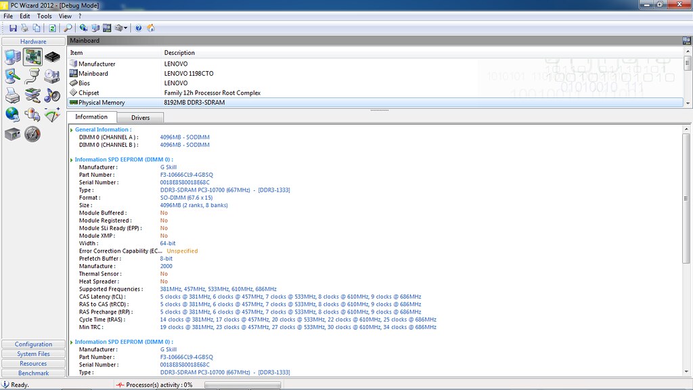Click the progress bar in status bar
This screenshot has width=693, height=390.
[242, 385]
